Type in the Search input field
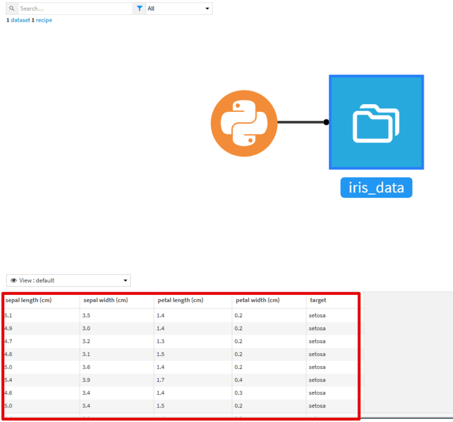This screenshot has width=453, height=422. coord(74,9)
